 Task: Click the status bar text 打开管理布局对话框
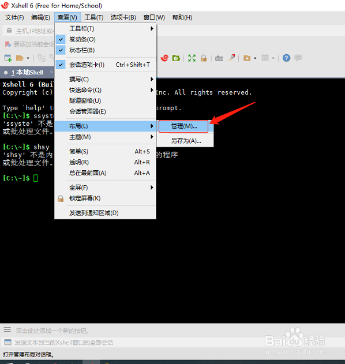(28, 355)
